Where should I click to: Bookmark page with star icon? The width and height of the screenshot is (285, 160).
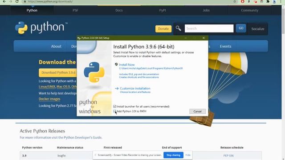pos(235,1)
